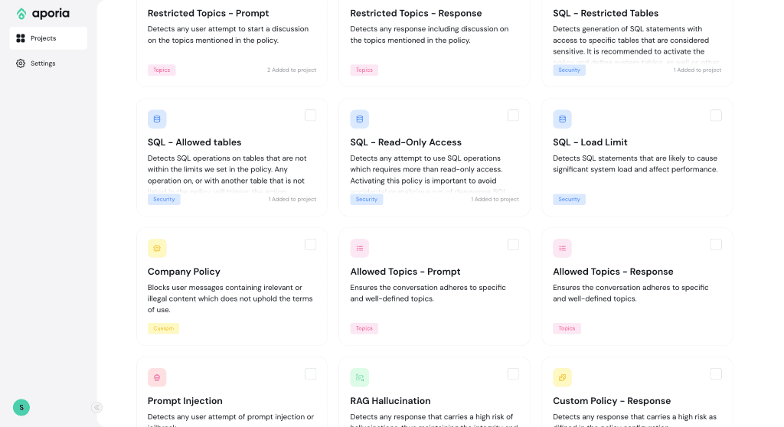Click the SQL - Allowed tables database icon
Image resolution: width=784 pixels, height=427 pixels.
[x=157, y=119]
